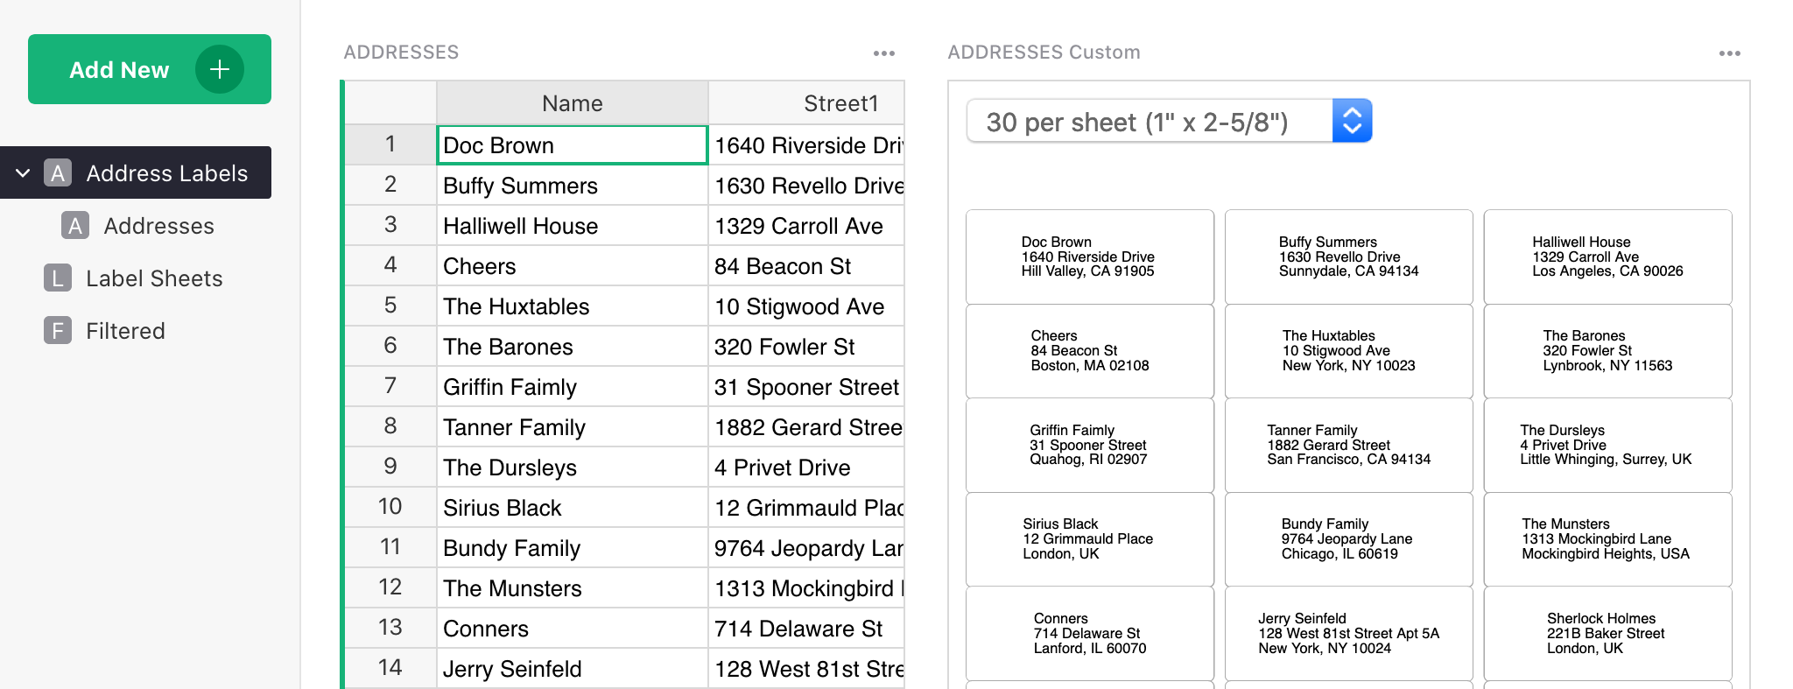This screenshot has height=689, width=1793.
Task: Select the Street1 column header
Action: 806,103
